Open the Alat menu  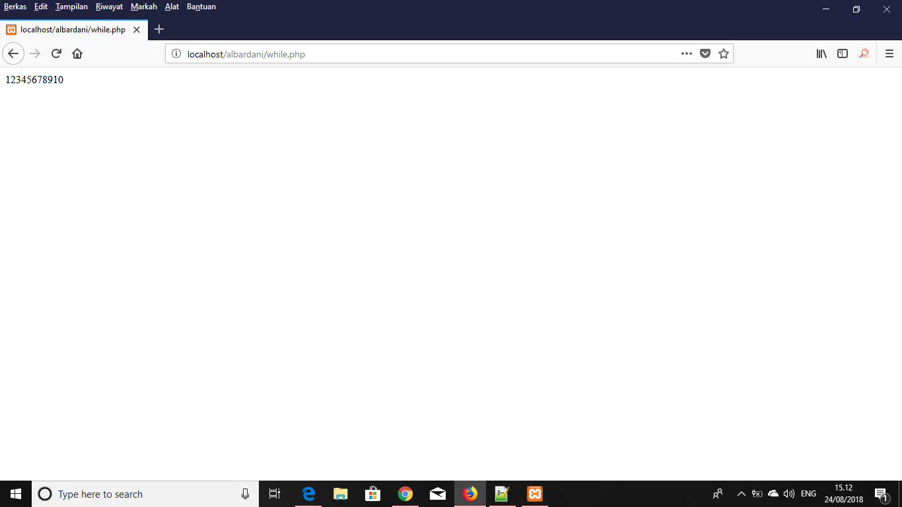tap(172, 7)
